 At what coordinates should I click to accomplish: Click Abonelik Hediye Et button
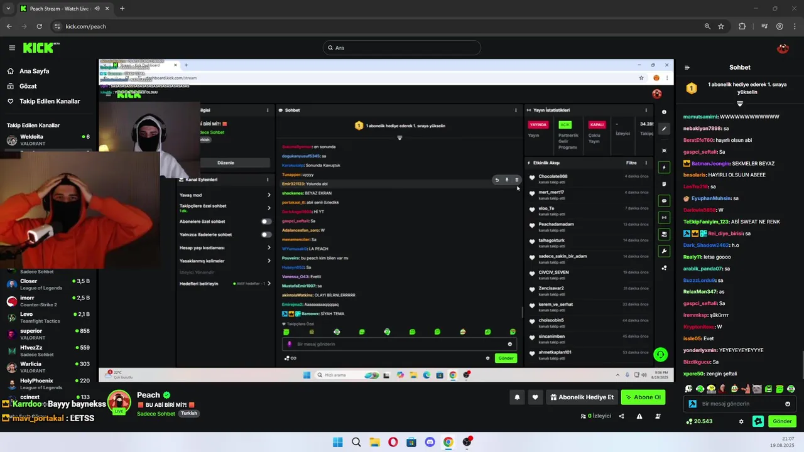tap(582, 397)
